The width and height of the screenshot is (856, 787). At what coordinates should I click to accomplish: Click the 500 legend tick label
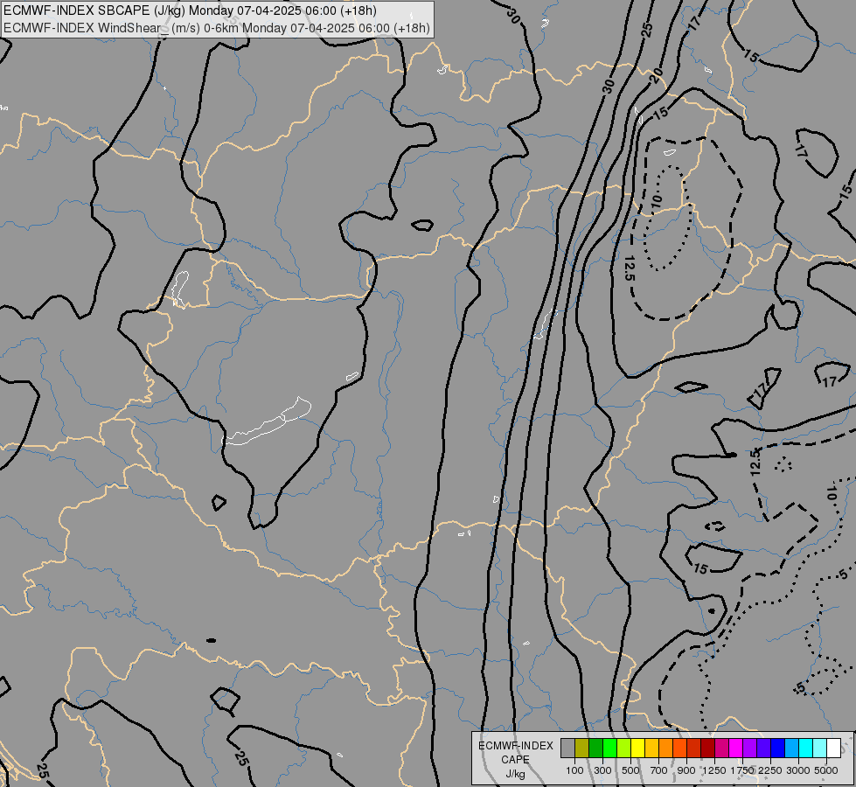click(x=630, y=770)
